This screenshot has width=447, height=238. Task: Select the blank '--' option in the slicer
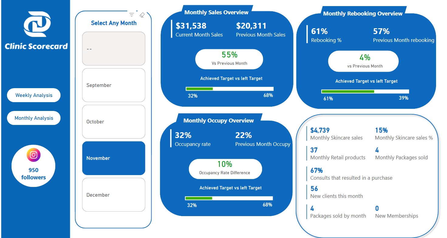point(113,48)
